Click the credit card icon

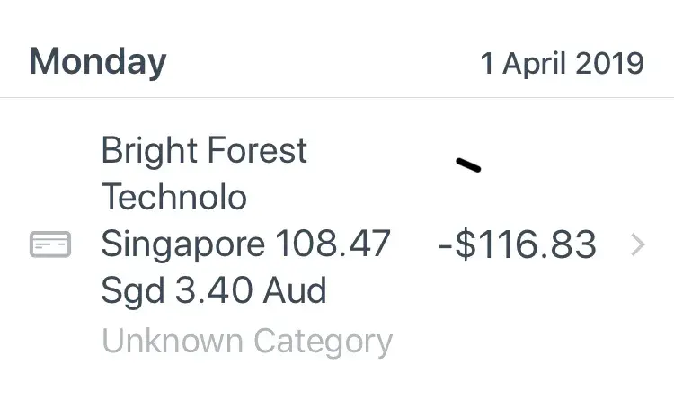click(x=50, y=244)
